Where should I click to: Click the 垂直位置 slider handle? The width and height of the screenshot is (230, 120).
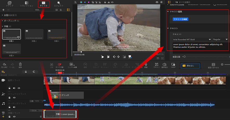[184, 56]
